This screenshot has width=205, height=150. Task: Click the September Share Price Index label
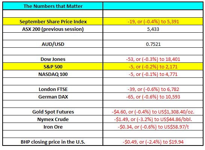(53, 21)
